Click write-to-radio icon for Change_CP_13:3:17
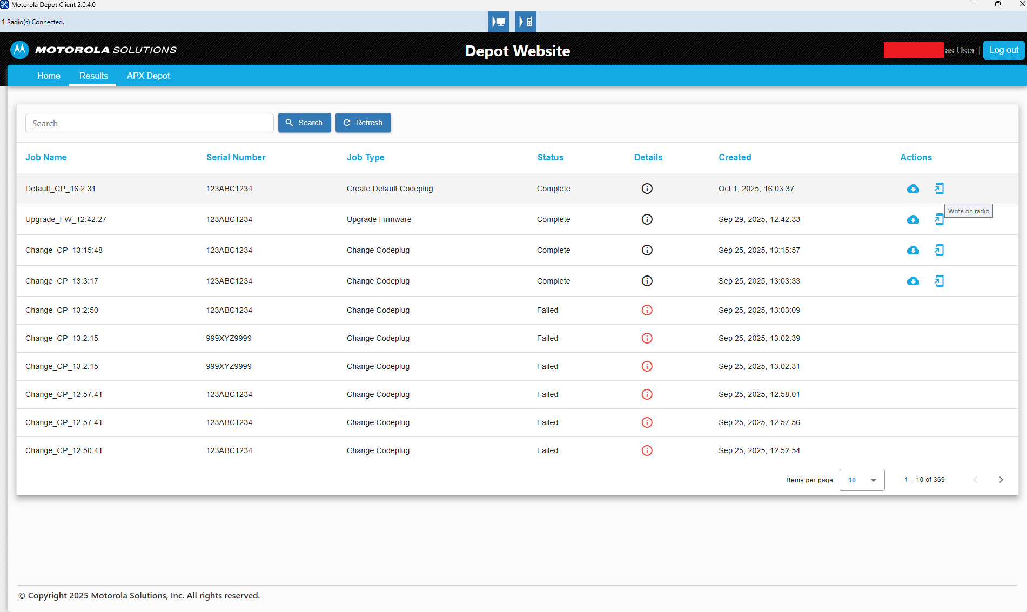The height and width of the screenshot is (612, 1027). click(939, 281)
